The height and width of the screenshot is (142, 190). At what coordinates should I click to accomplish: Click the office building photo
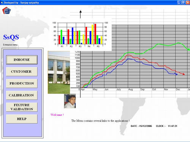coord(59,72)
